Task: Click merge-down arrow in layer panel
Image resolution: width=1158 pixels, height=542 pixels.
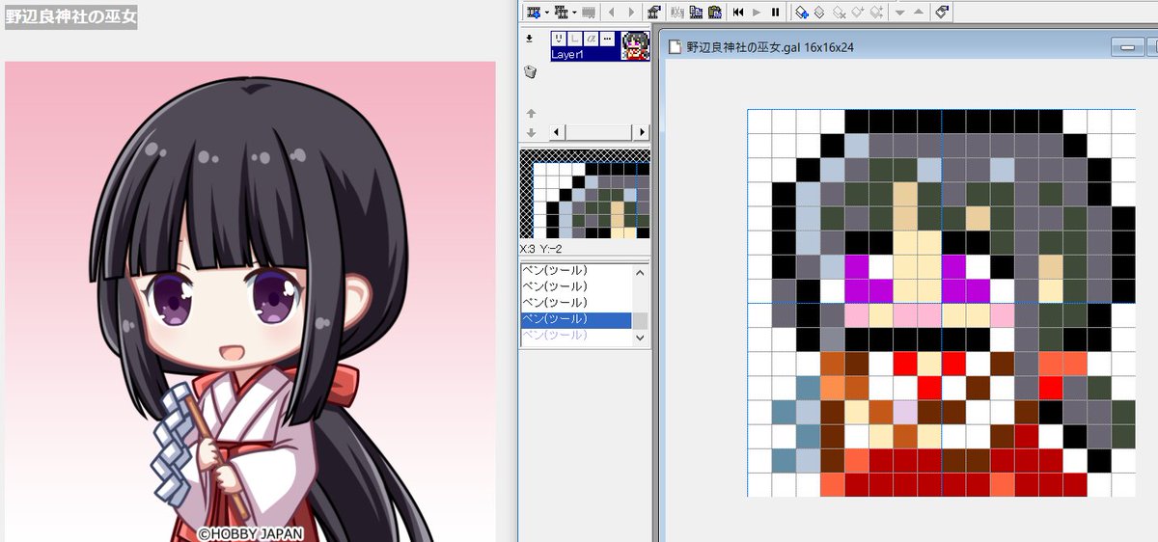Action: click(x=529, y=40)
